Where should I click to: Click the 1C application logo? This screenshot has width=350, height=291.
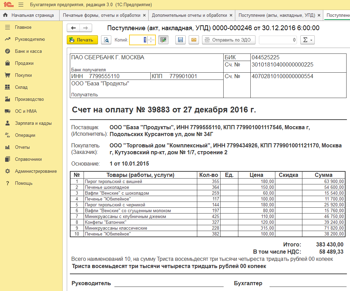point(8,4)
